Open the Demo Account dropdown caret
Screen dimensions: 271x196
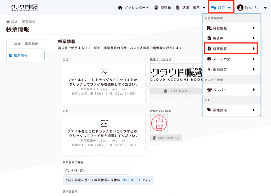[265, 8]
